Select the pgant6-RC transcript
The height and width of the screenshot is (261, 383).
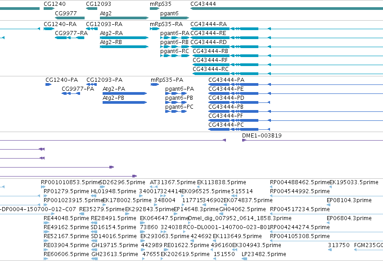pyautogui.click(x=175, y=56)
